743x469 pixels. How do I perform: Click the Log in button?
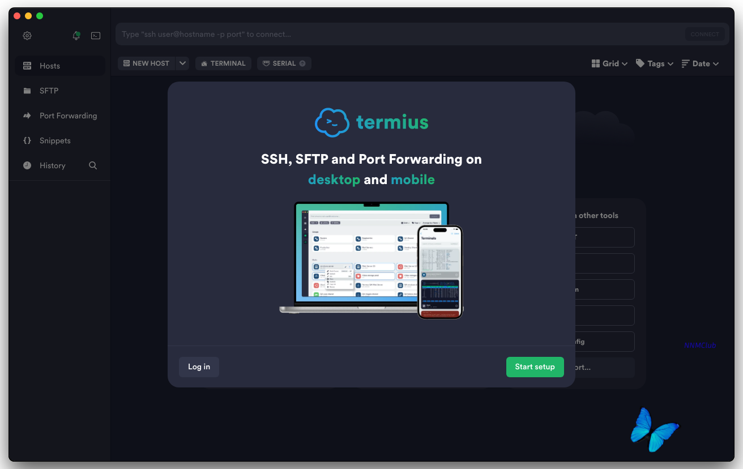[x=199, y=367]
